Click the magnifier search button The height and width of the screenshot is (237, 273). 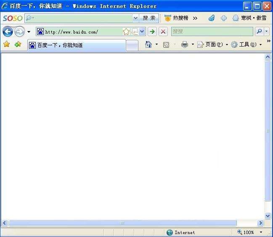coord(260,31)
